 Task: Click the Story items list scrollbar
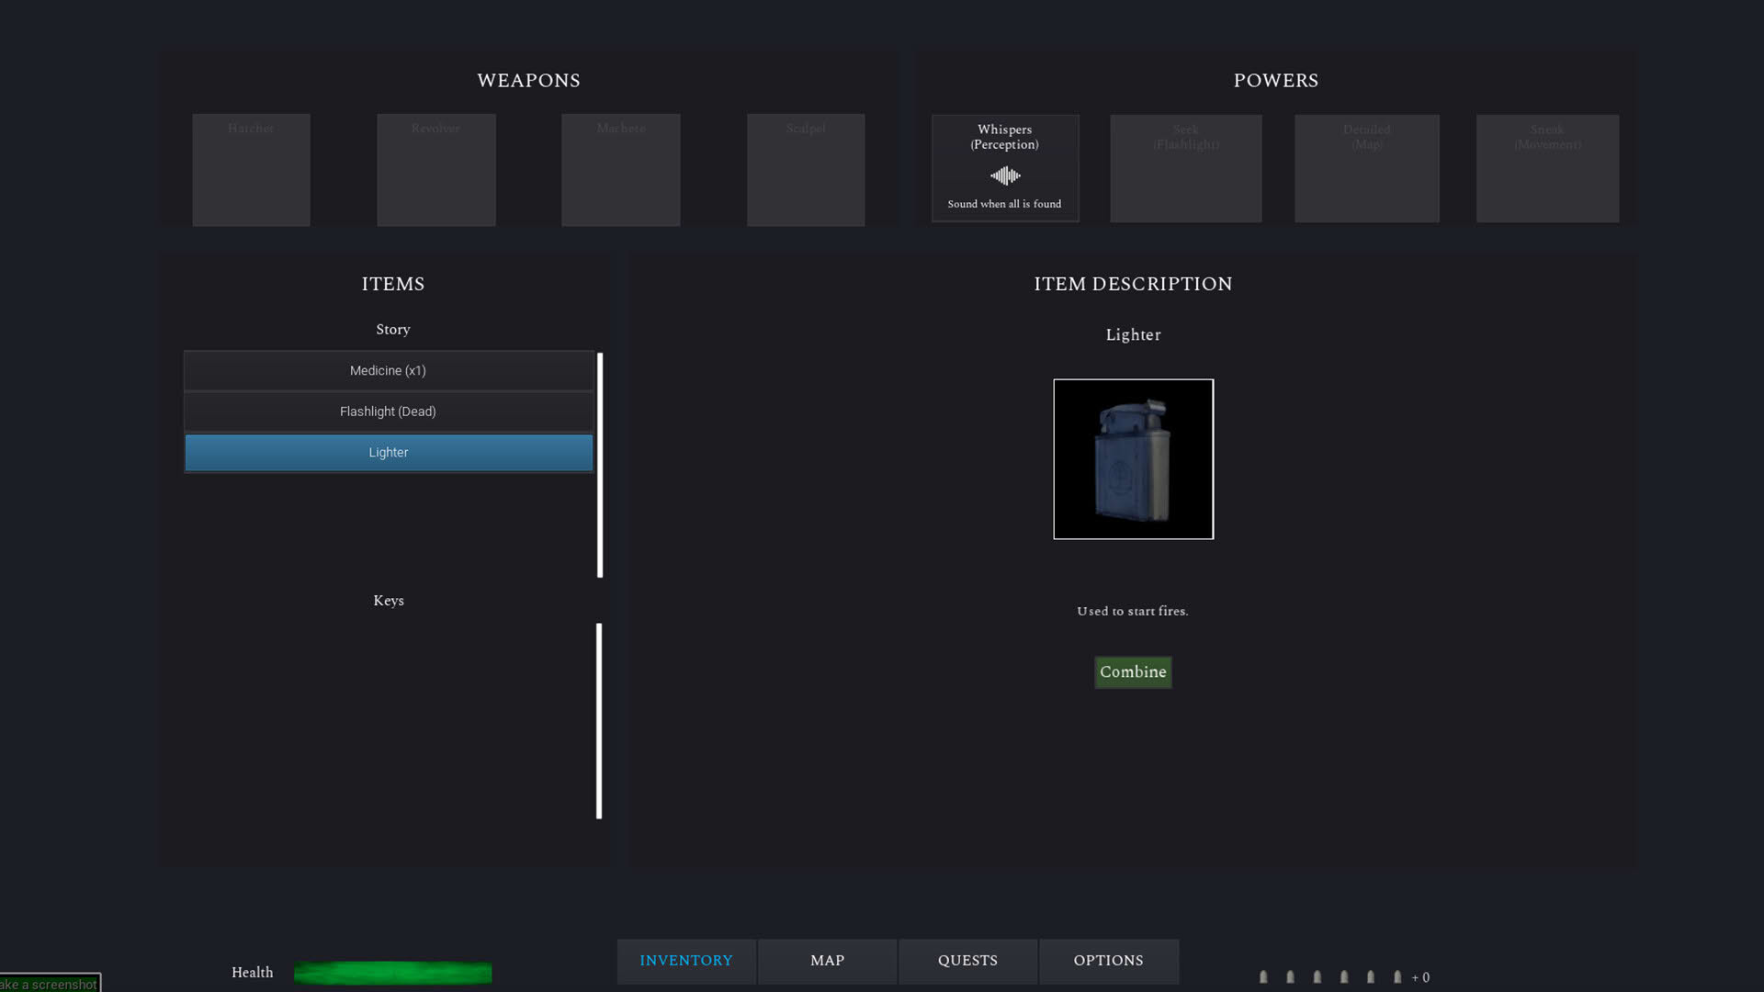(600, 465)
